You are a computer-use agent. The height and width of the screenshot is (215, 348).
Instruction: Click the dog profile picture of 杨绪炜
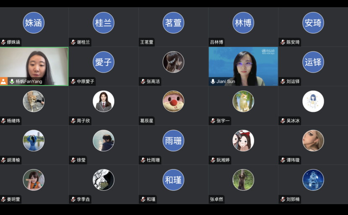click(x=34, y=101)
